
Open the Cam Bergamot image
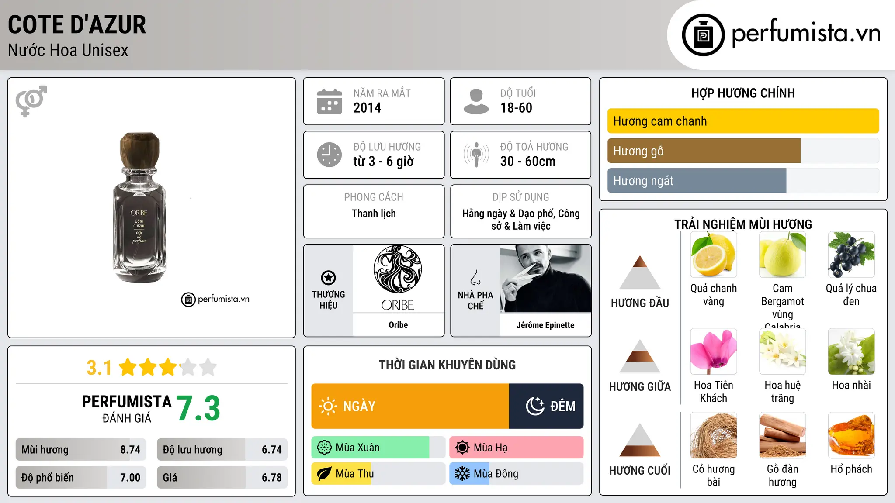tap(782, 255)
